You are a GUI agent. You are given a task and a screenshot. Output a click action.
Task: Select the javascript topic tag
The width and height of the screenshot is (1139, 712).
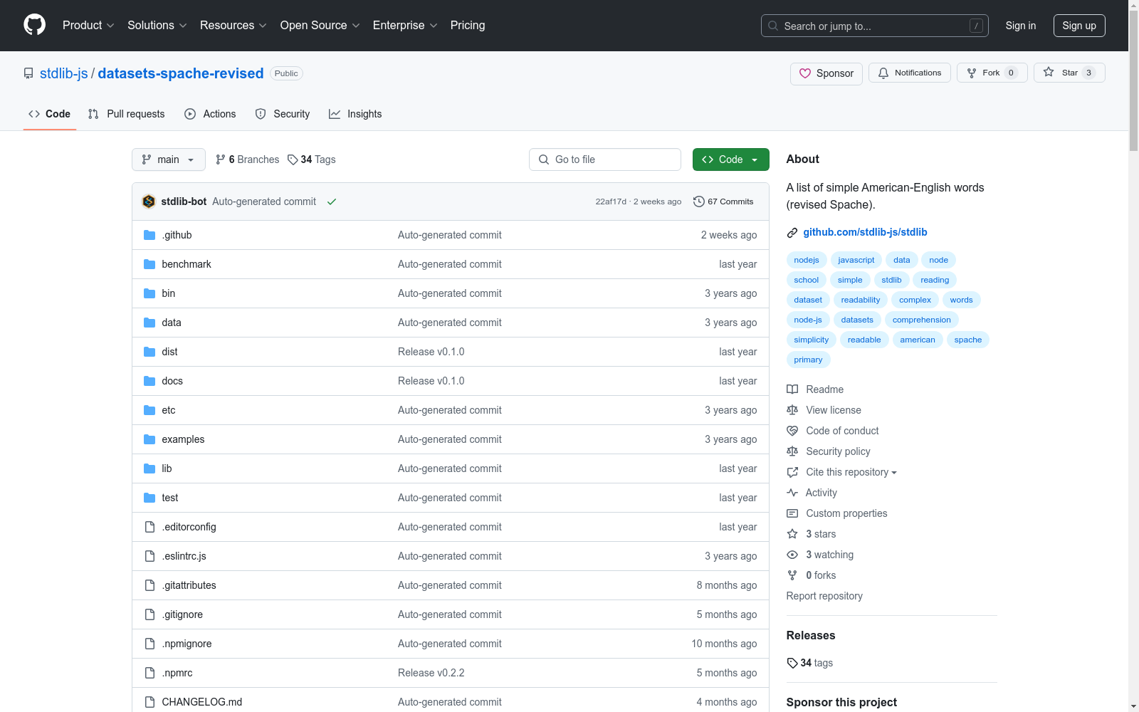point(856,260)
